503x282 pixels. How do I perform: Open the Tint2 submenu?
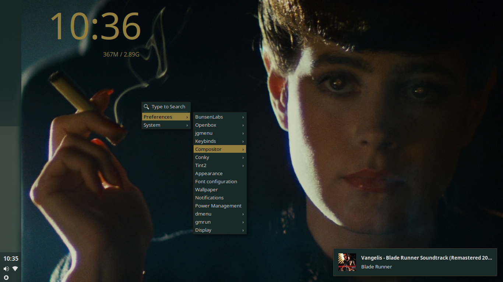[x=220, y=165]
